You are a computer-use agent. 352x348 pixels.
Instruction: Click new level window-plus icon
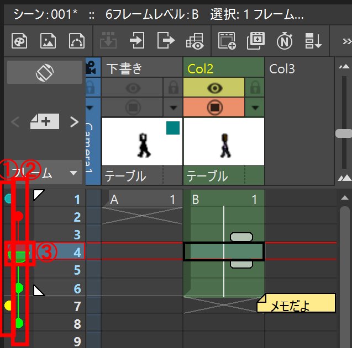point(227,40)
